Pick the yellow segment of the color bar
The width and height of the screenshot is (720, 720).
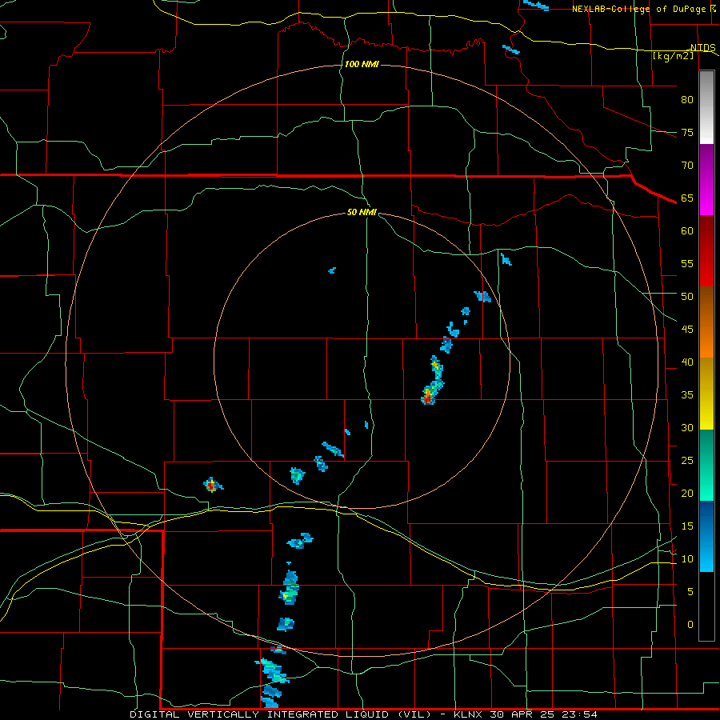click(x=706, y=394)
